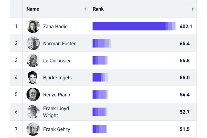
Task: Sort table using Name column arrows
Action: (85, 9)
